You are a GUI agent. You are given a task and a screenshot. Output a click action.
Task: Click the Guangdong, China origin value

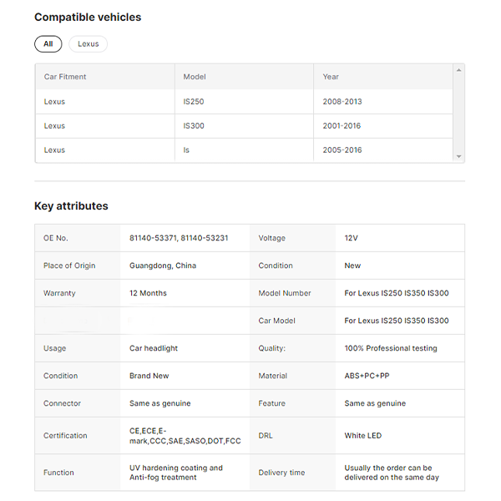[x=163, y=266]
